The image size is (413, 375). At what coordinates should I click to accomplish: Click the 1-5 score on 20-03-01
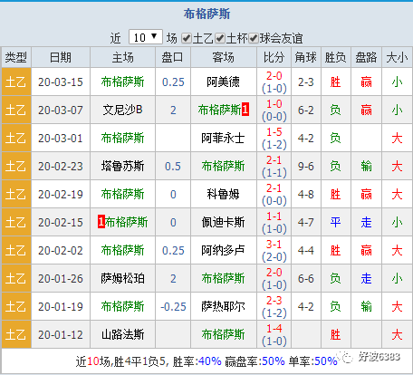pos(274,132)
